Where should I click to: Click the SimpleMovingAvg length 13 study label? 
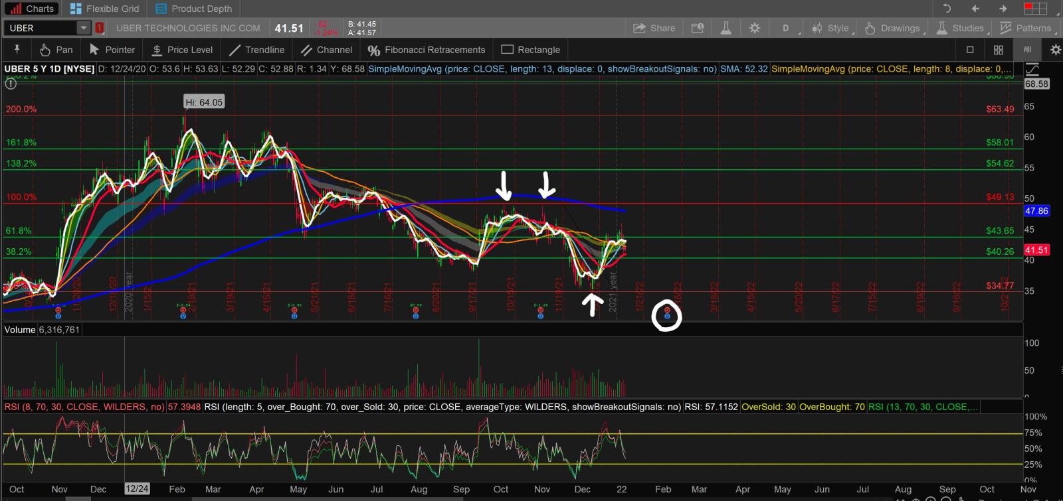coord(542,69)
